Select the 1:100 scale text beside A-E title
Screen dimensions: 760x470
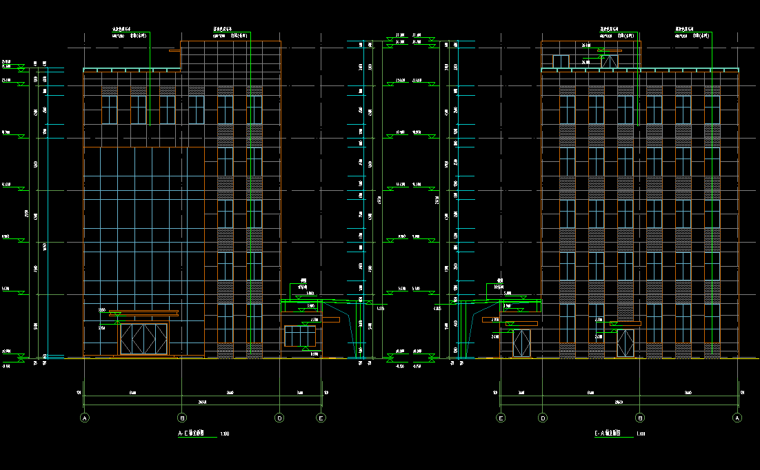(224, 435)
